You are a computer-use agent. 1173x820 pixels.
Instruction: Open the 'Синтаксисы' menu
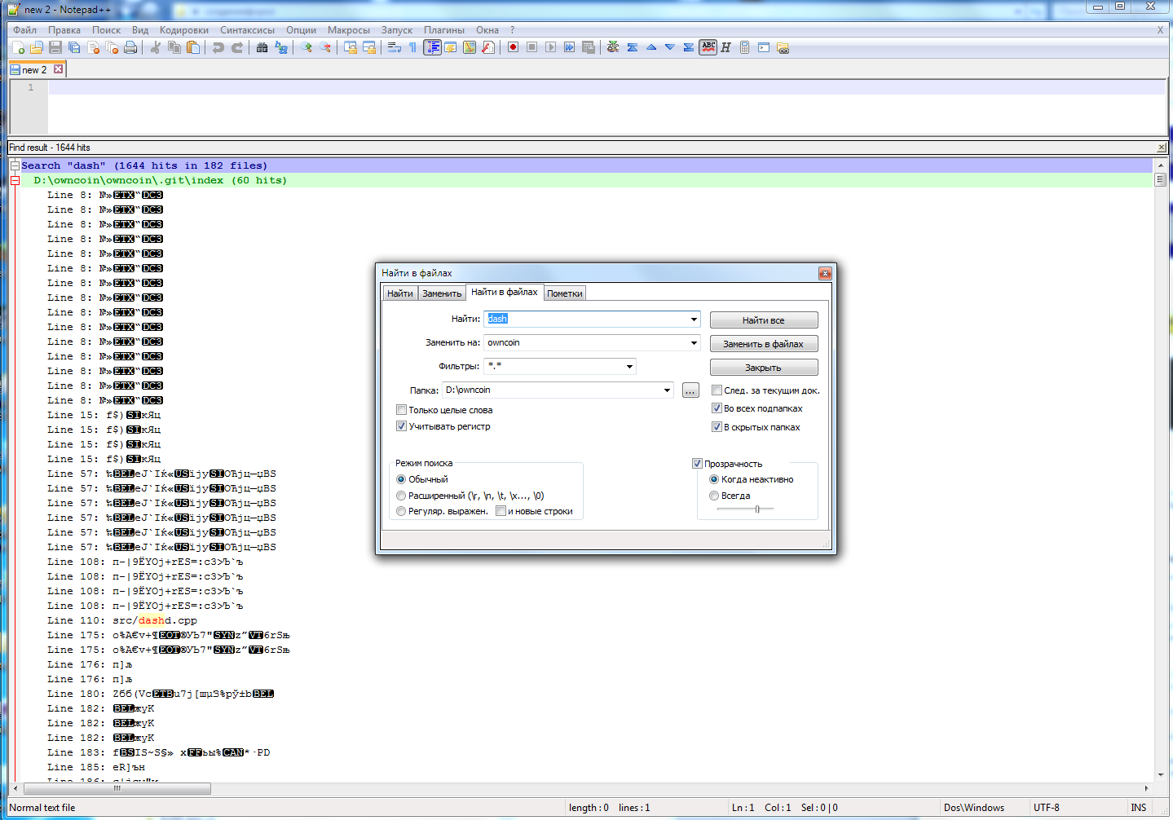(248, 30)
